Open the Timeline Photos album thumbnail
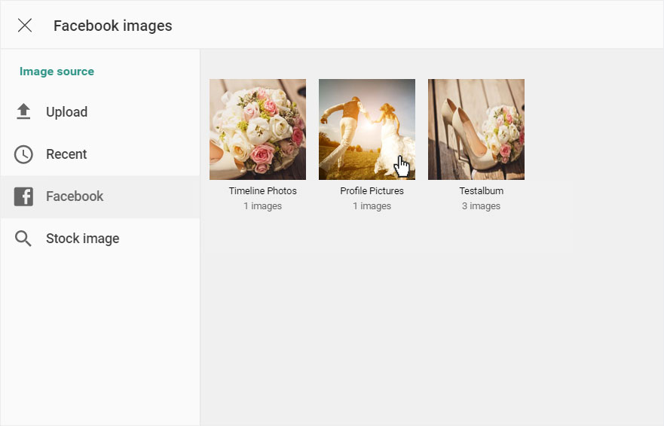The width and height of the screenshot is (664, 426). click(x=258, y=129)
